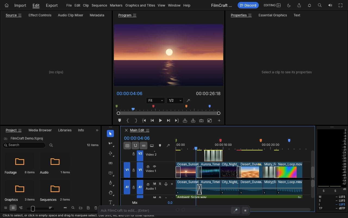Open the notifications bell

[309, 5]
